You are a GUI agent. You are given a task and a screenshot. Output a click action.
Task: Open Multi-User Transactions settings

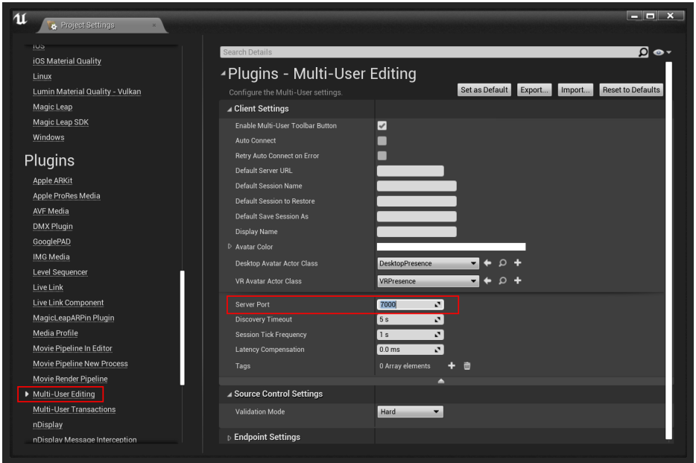(x=74, y=409)
